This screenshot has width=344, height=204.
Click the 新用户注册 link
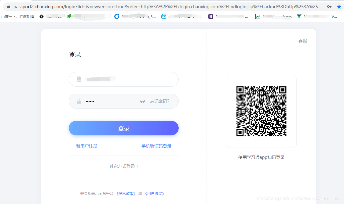click(87, 146)
